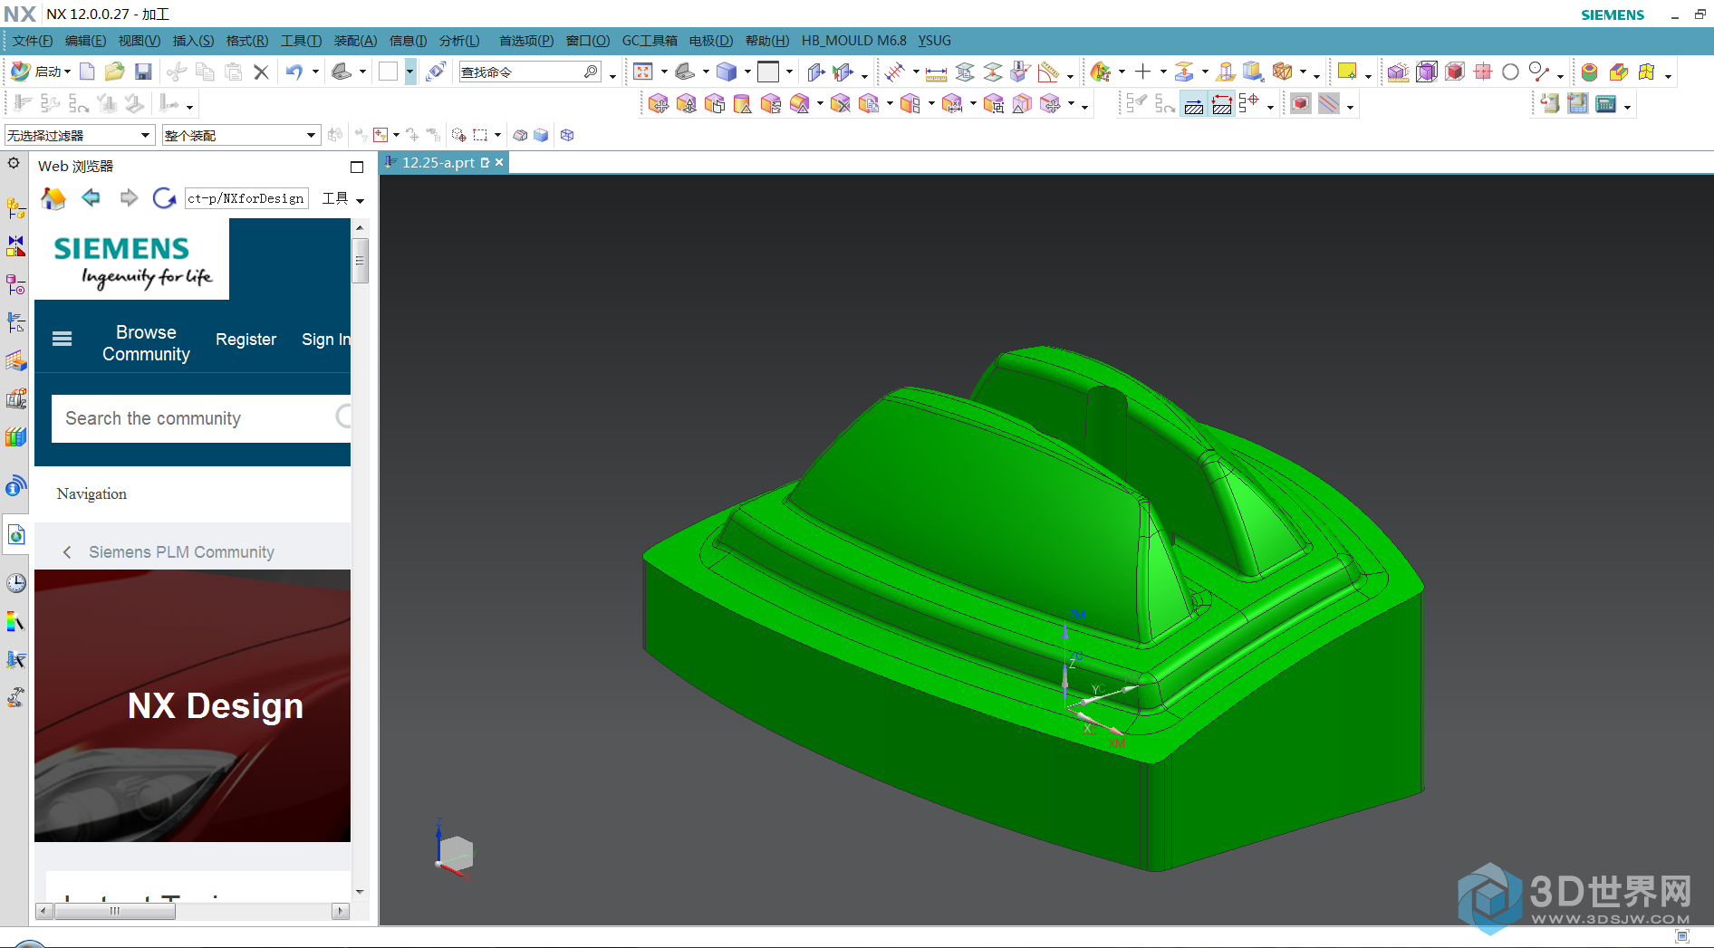Screen dimensions: 1714x948
Task: Click the browser URL address field
Action: (x=246, y=198)
